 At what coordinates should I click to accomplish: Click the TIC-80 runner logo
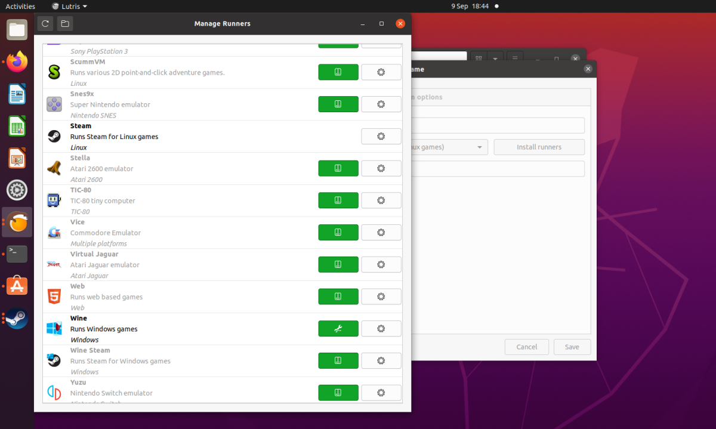[x=54, y=201]
